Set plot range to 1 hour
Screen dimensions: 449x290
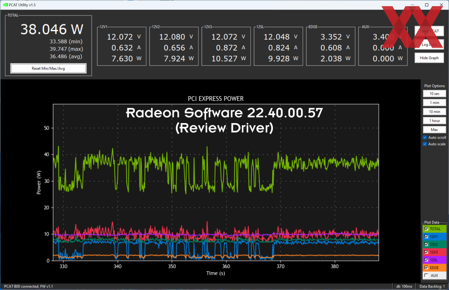tap(434, 121)
